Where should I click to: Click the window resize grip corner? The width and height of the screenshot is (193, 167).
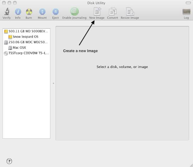point(191,165)
